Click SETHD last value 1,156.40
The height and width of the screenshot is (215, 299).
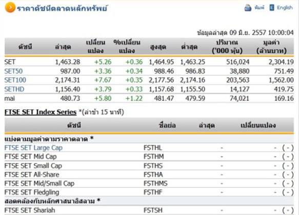point(68,89)
